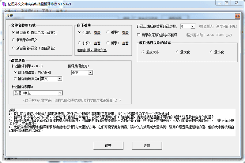The height and width of the screenshot is (163, 245).
Task: Set startup window state to 最小化
Action: (x=211, y=52)
